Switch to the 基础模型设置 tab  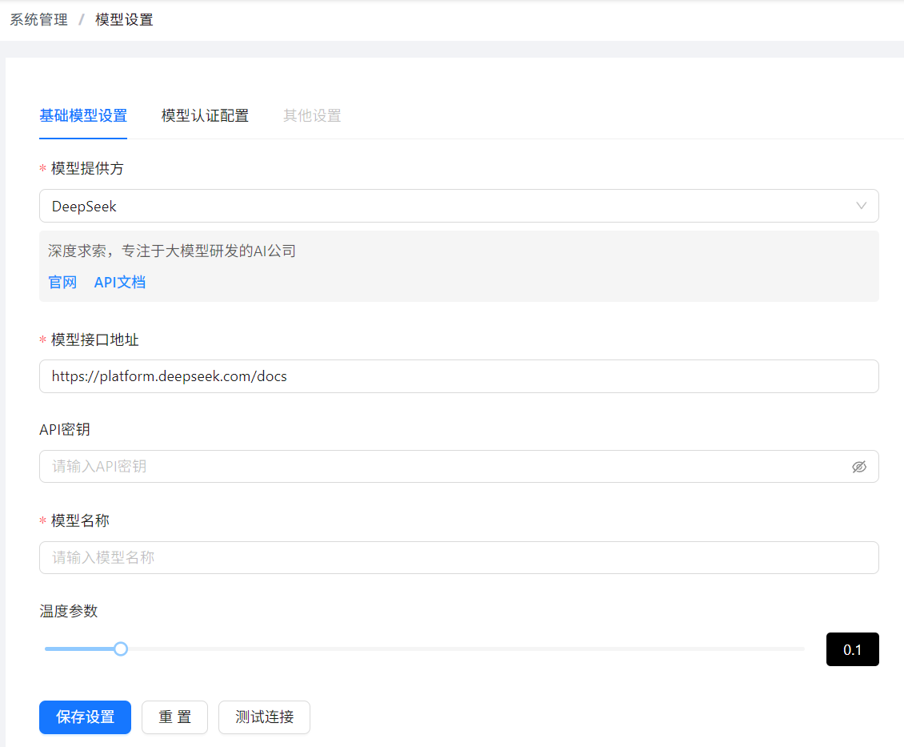(83, 116)
